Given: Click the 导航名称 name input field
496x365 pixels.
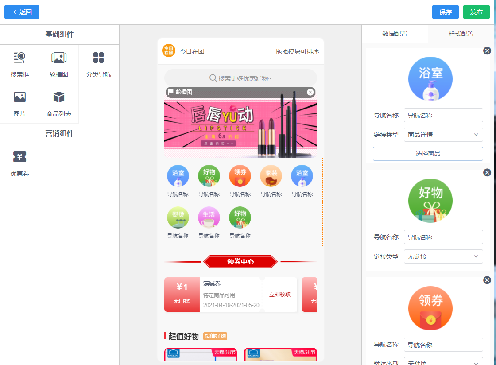Looking at the screenshot, I should point(443,115).
